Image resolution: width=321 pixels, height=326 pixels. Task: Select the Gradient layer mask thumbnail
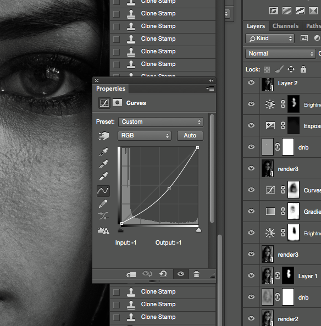click(294, 211)
